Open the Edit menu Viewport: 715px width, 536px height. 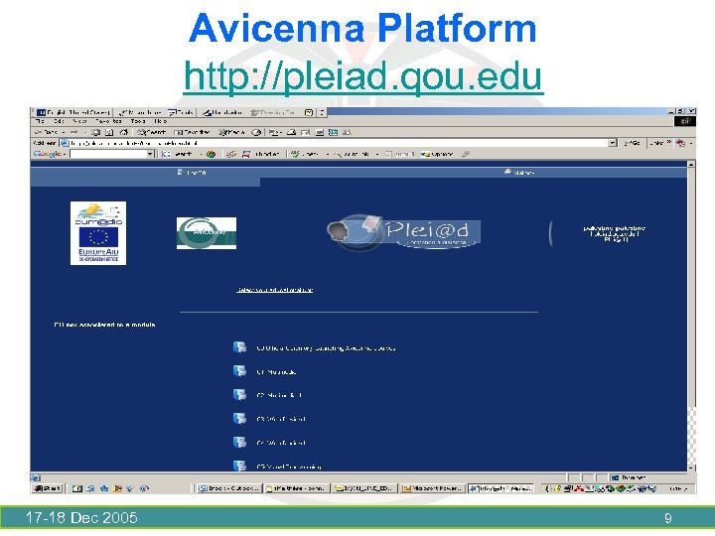tap(59, 121)
